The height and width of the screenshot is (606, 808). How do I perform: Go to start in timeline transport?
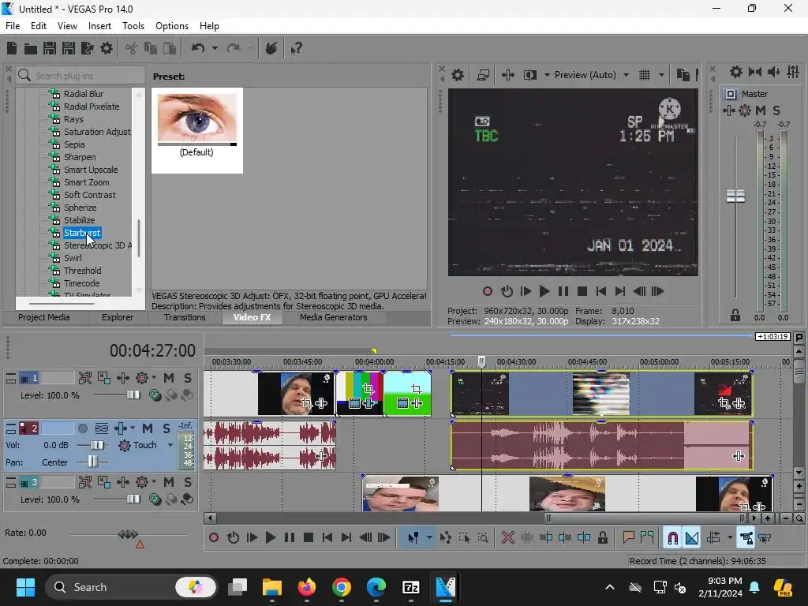(x=327, y=538)
